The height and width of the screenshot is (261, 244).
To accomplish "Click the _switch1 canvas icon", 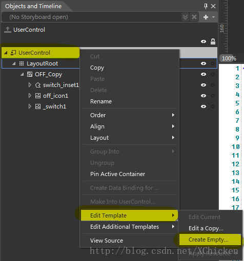I will [38, 106].
